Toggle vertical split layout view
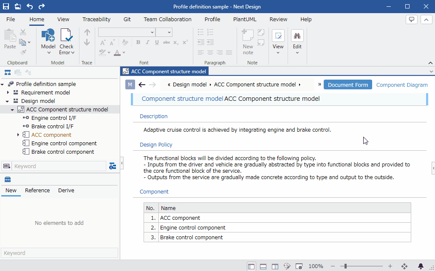This screenshot has width=435, height=271. click(275, 267)
